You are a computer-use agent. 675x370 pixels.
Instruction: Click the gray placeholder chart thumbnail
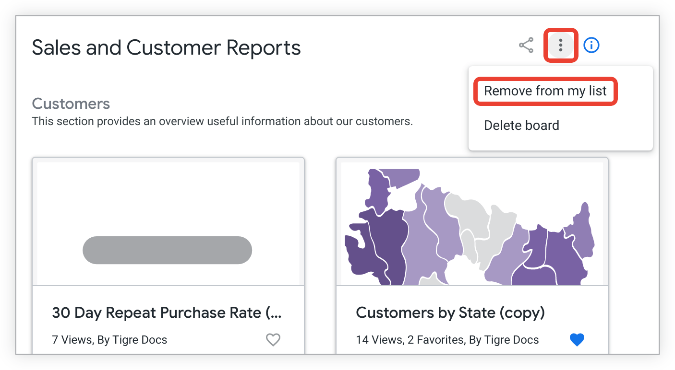(x=167, y=250)
